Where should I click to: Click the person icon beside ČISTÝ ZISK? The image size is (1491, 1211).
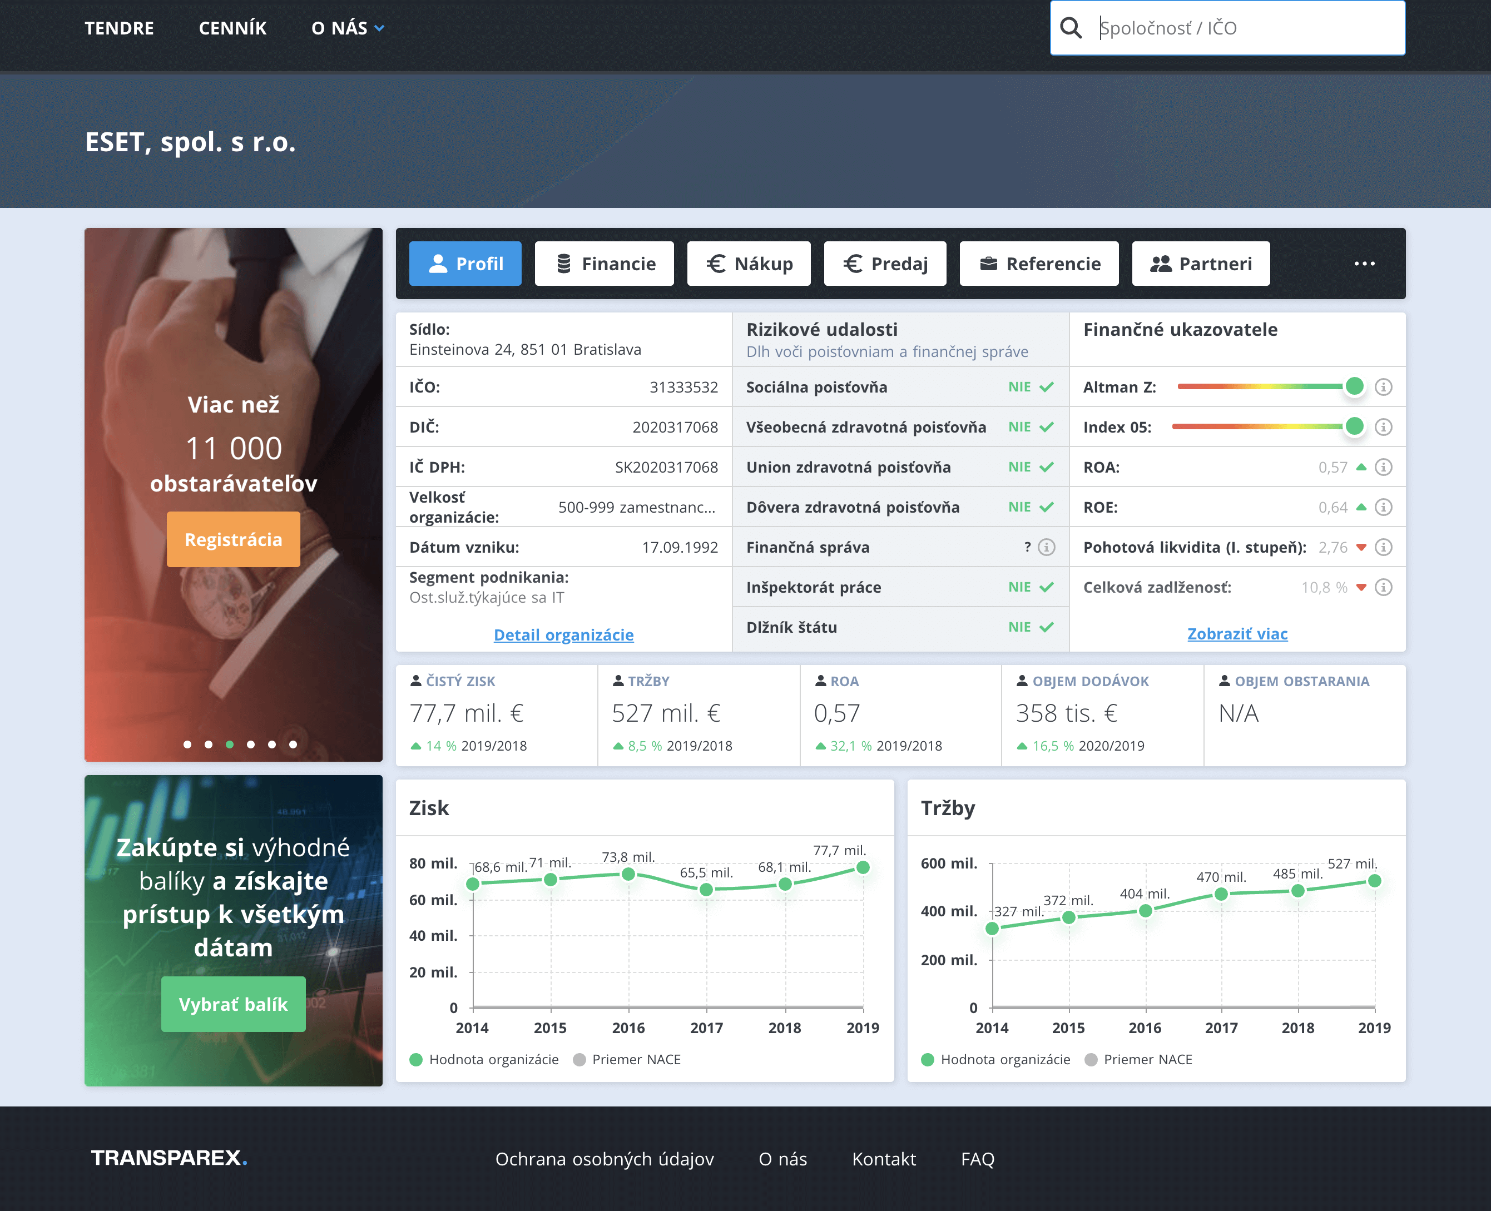click(x=416, y=681)
